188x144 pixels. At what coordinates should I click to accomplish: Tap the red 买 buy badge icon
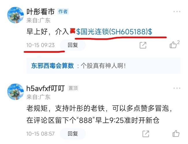click(x=73, y=31)
